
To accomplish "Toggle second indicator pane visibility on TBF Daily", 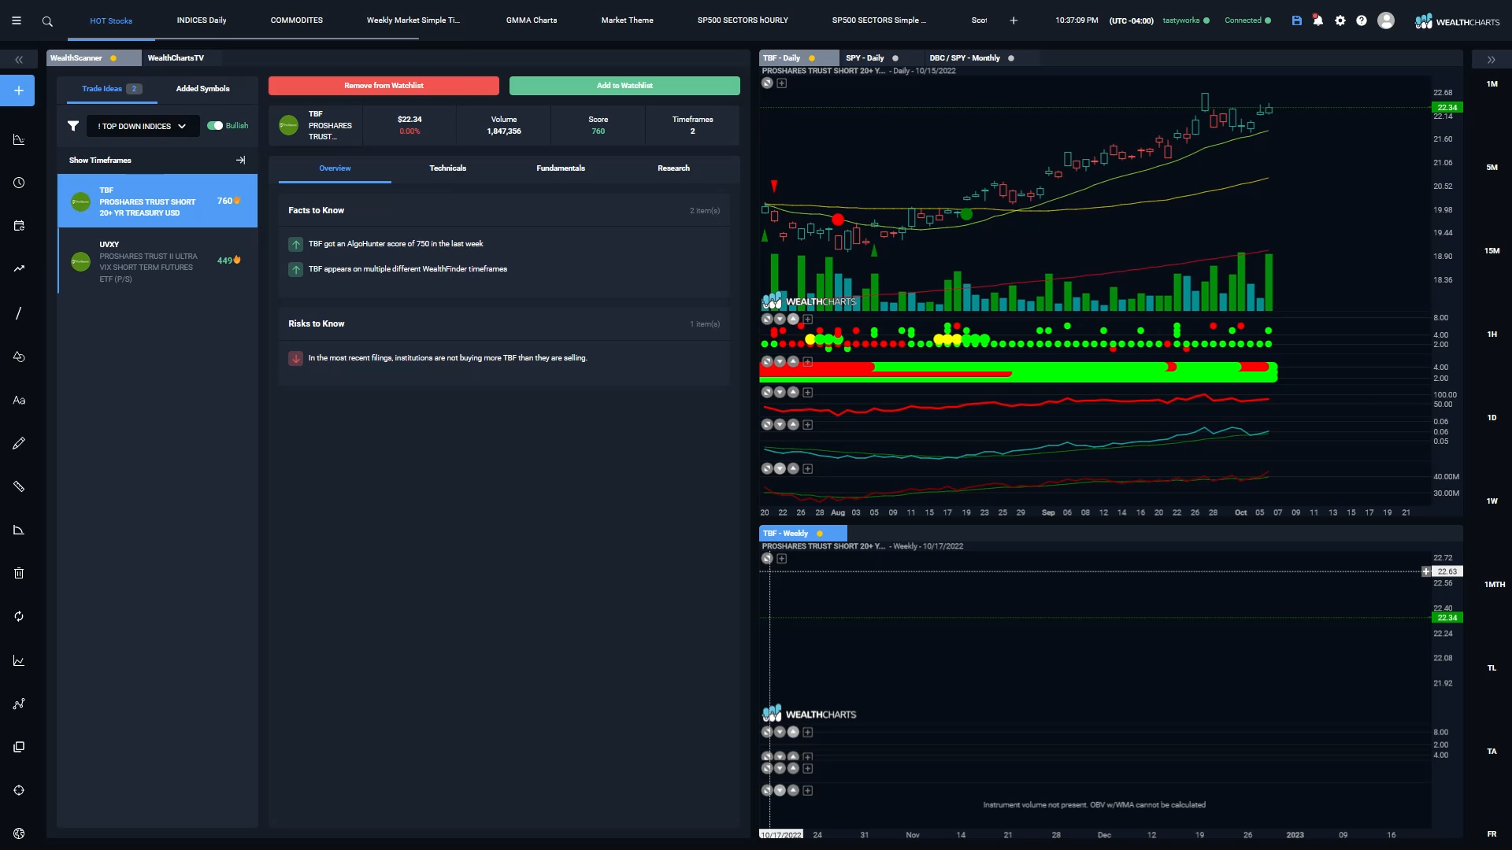I will (x=767, y=362).
